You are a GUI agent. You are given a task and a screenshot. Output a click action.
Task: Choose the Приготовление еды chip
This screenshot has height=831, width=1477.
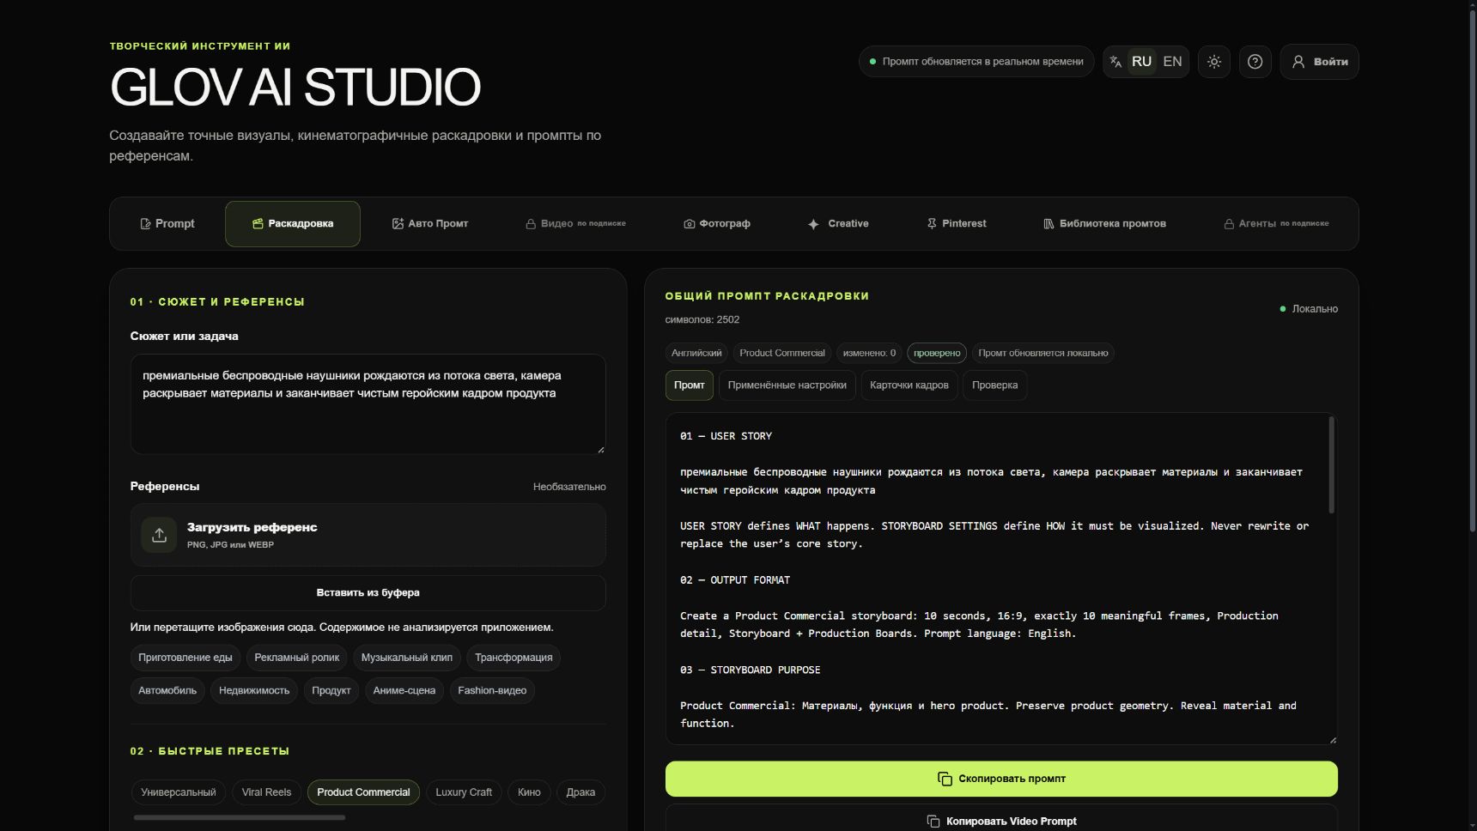(185, 658)
